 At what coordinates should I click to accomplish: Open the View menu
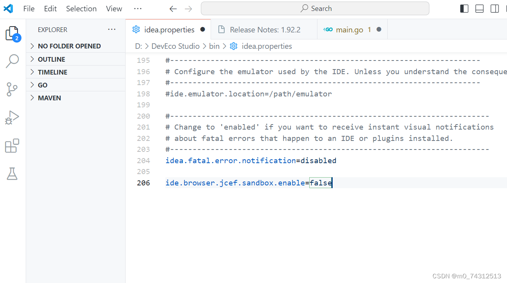(x=114, y=9)
